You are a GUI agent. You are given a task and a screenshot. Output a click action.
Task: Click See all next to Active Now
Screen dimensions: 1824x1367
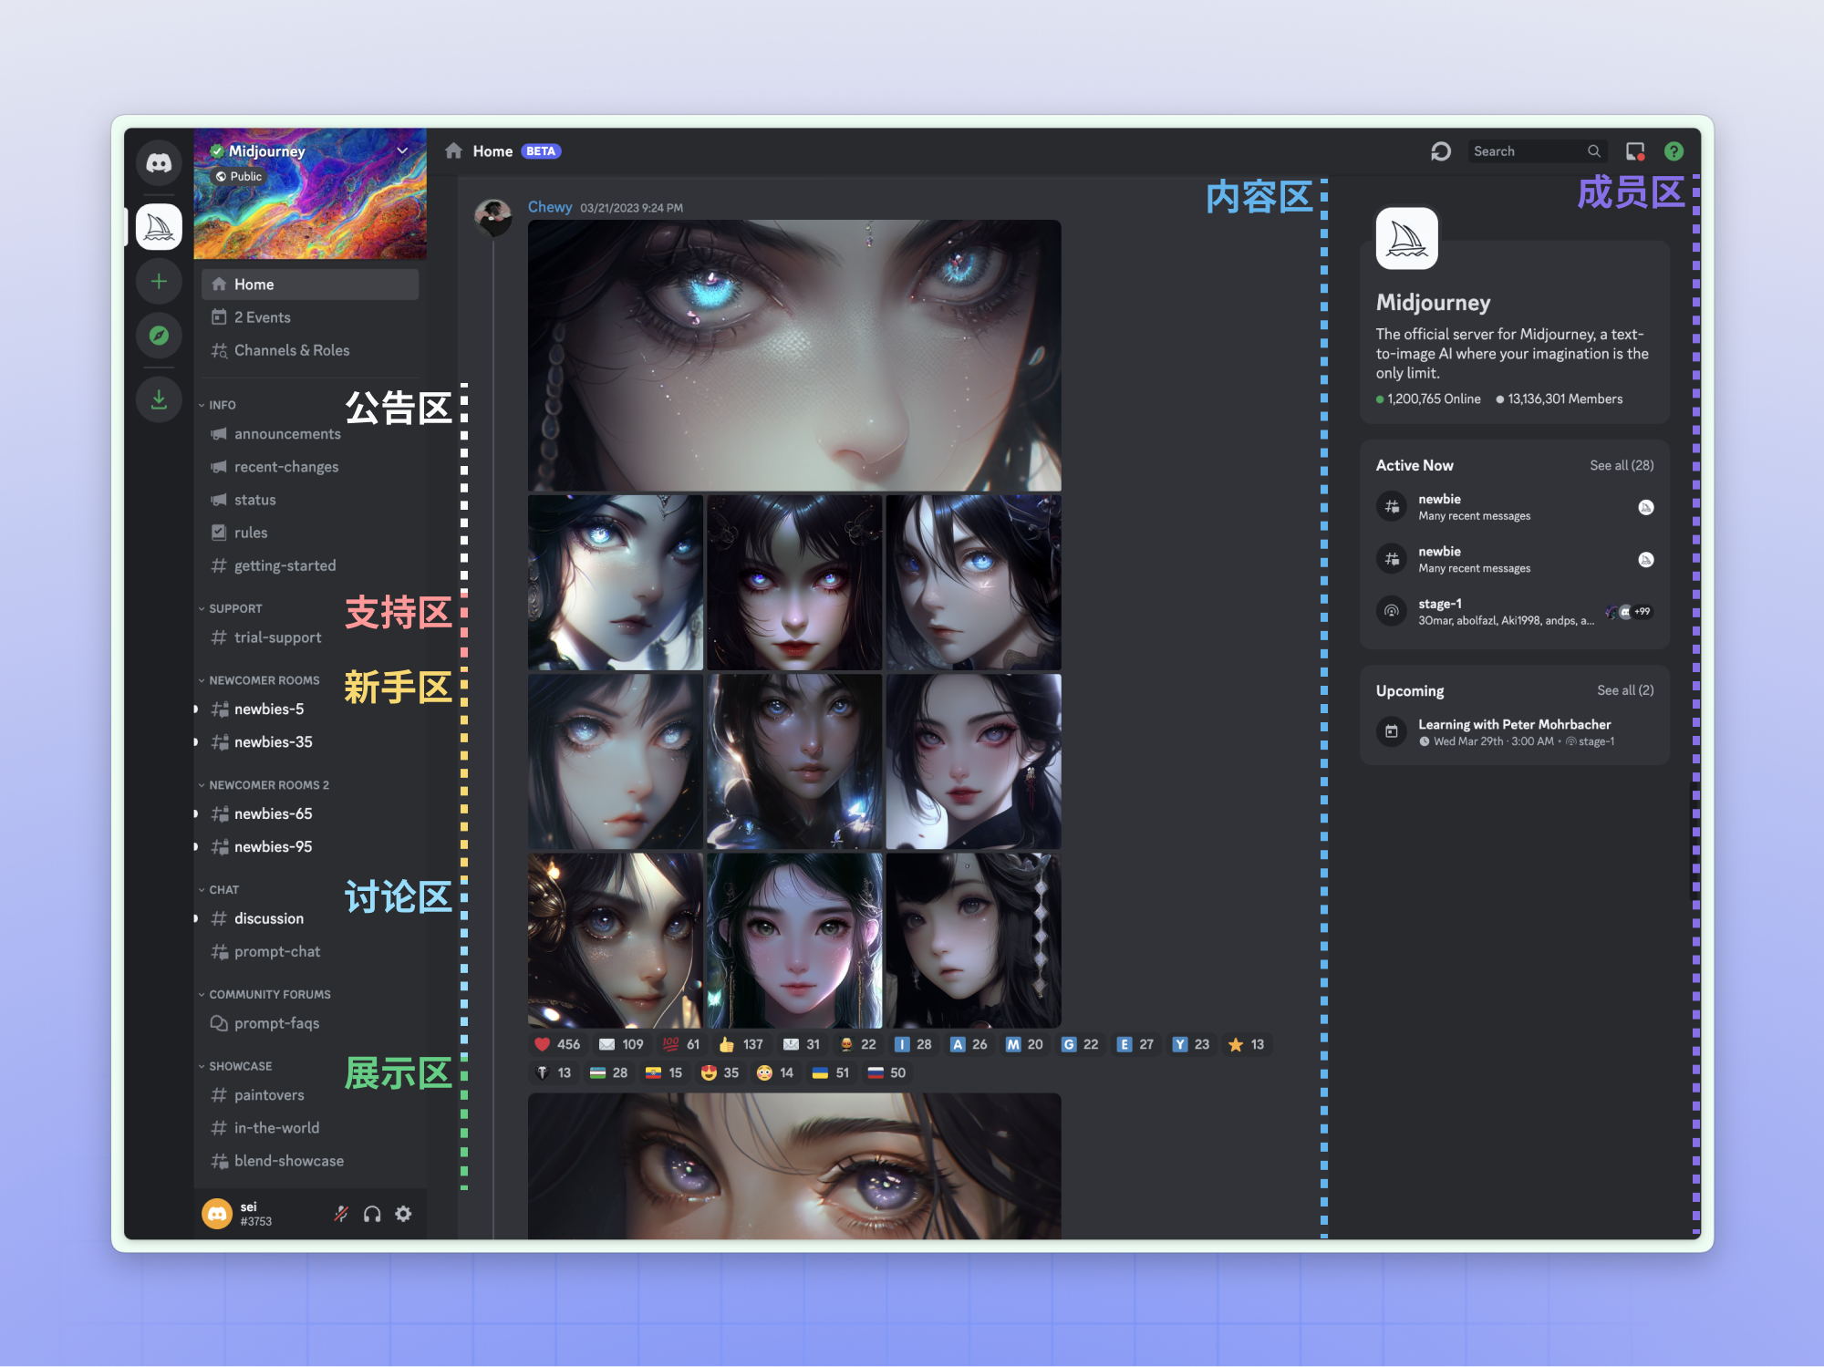tap(1622, 465)
